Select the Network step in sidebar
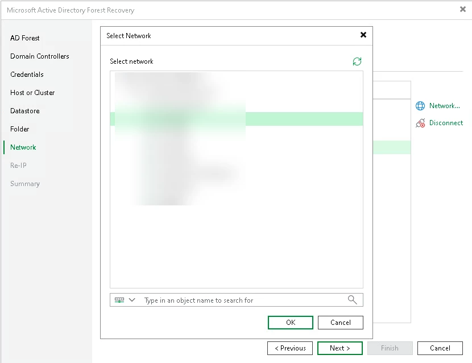 click(23, 147)
